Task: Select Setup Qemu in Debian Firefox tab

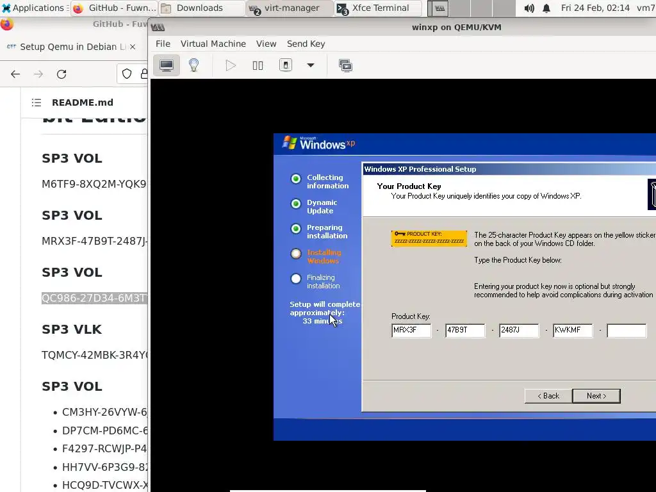Action: (71, 46)
